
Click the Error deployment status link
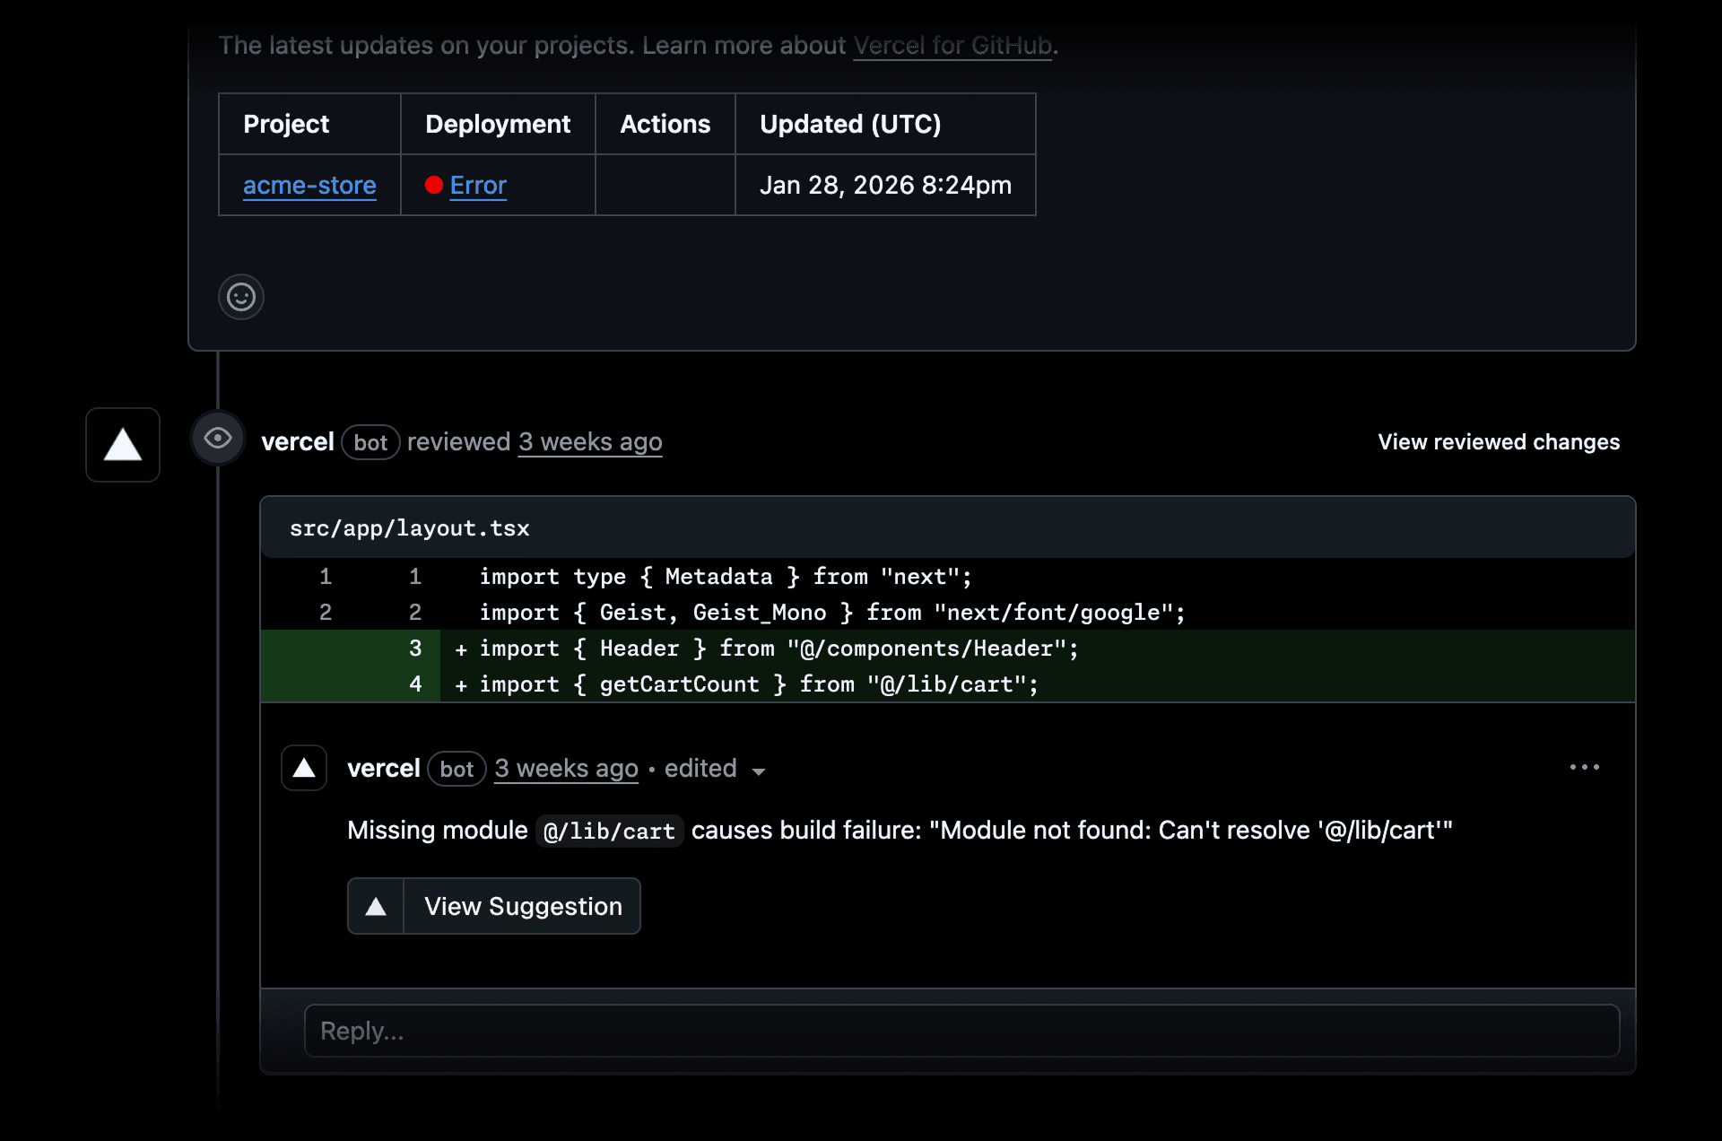coord(477,185)
